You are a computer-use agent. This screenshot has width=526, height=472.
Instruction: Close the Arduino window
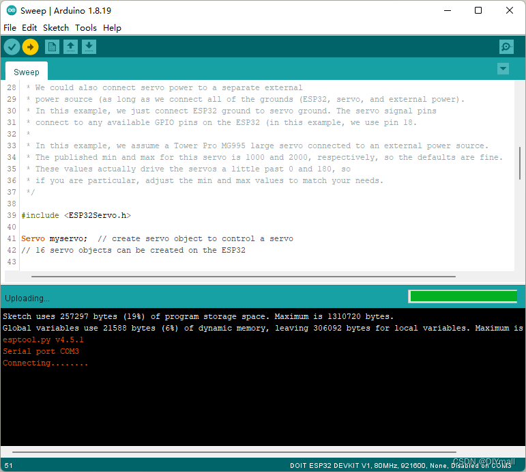coord(509,10)
